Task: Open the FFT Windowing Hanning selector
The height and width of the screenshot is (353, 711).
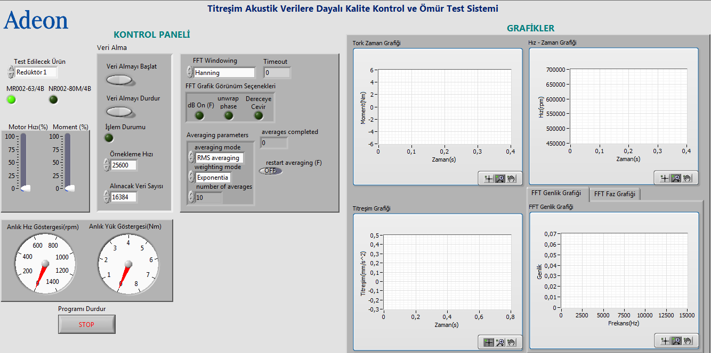Action: 224,73
